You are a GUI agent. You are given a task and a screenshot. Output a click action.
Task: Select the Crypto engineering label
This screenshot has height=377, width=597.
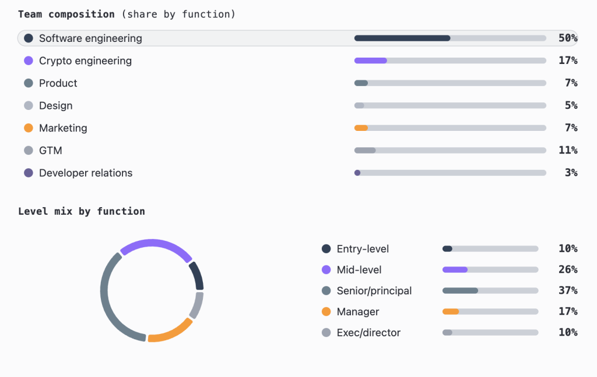click(x=85, y=61)
